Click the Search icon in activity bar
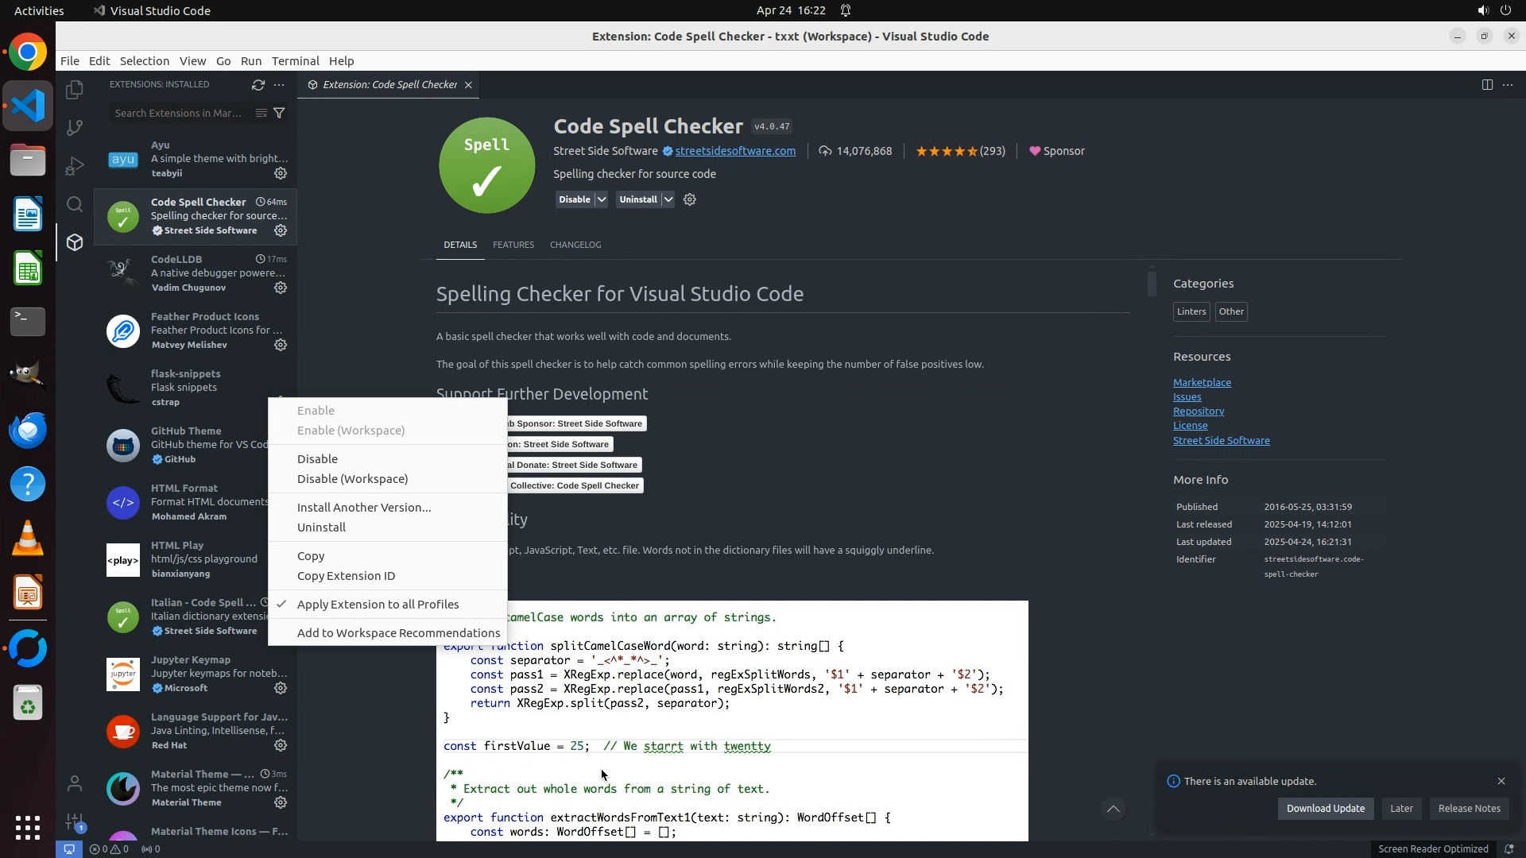This screenshot has width=1526, height=858. point(75,204)
